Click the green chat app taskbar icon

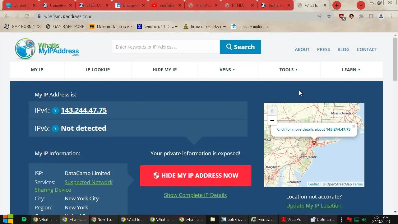pyautogui.click(x=24, y=219)
